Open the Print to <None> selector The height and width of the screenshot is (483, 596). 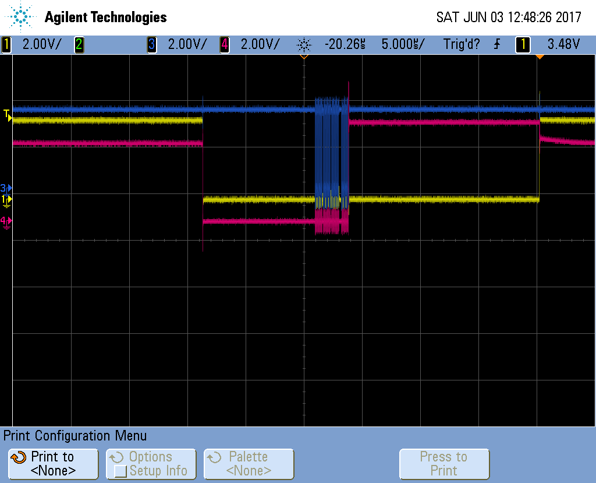[x=52, y=464]
